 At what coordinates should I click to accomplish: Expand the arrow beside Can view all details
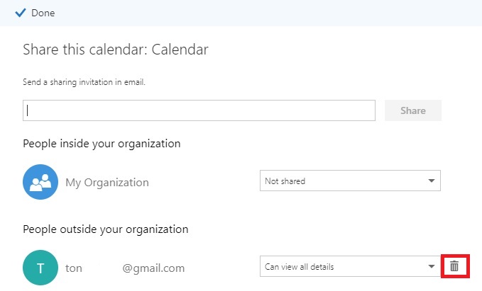point(431,267)
